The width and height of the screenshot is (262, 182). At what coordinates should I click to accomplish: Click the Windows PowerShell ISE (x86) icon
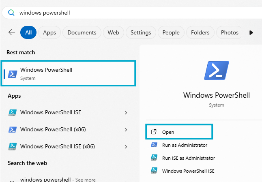pyautogui.click(x=13, y=146)
